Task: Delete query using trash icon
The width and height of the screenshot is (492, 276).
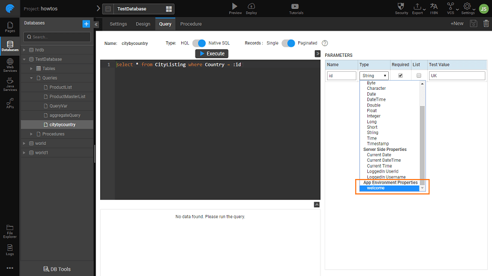Action: tap(486, 23)
